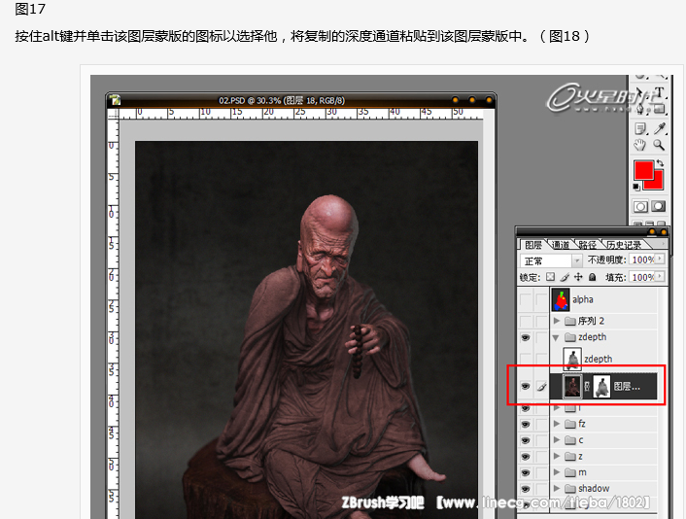The height and width of the screenshot is (519, 686).
Task: Click the 02.PSD document window icon
Action: (x=115, y=100)
